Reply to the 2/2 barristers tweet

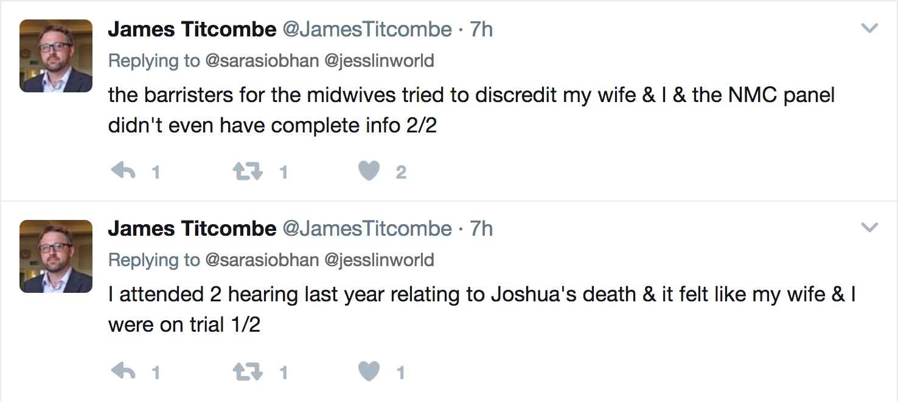(x=124, y=172)
